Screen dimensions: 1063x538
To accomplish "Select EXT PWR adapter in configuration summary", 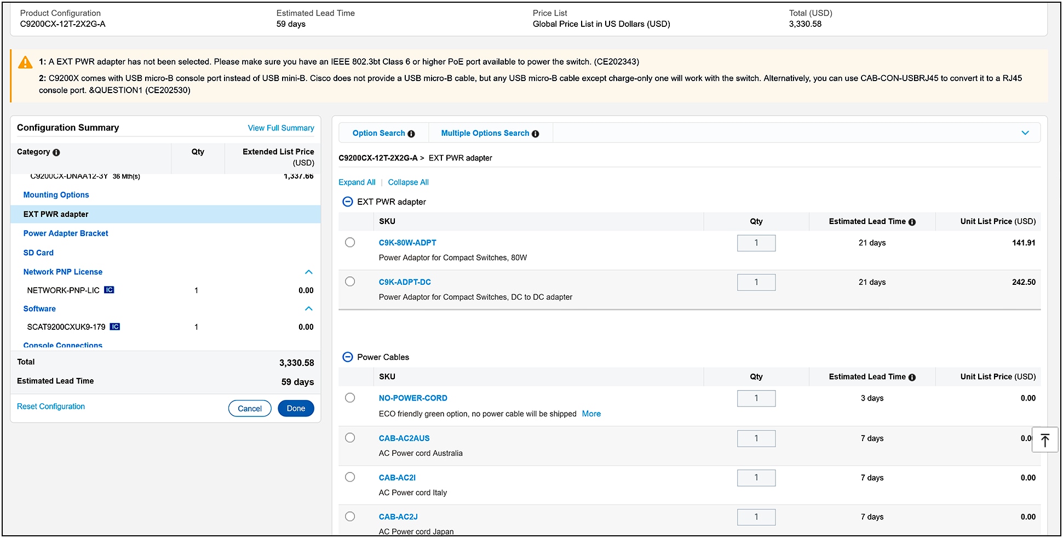I will click(165, 214).
